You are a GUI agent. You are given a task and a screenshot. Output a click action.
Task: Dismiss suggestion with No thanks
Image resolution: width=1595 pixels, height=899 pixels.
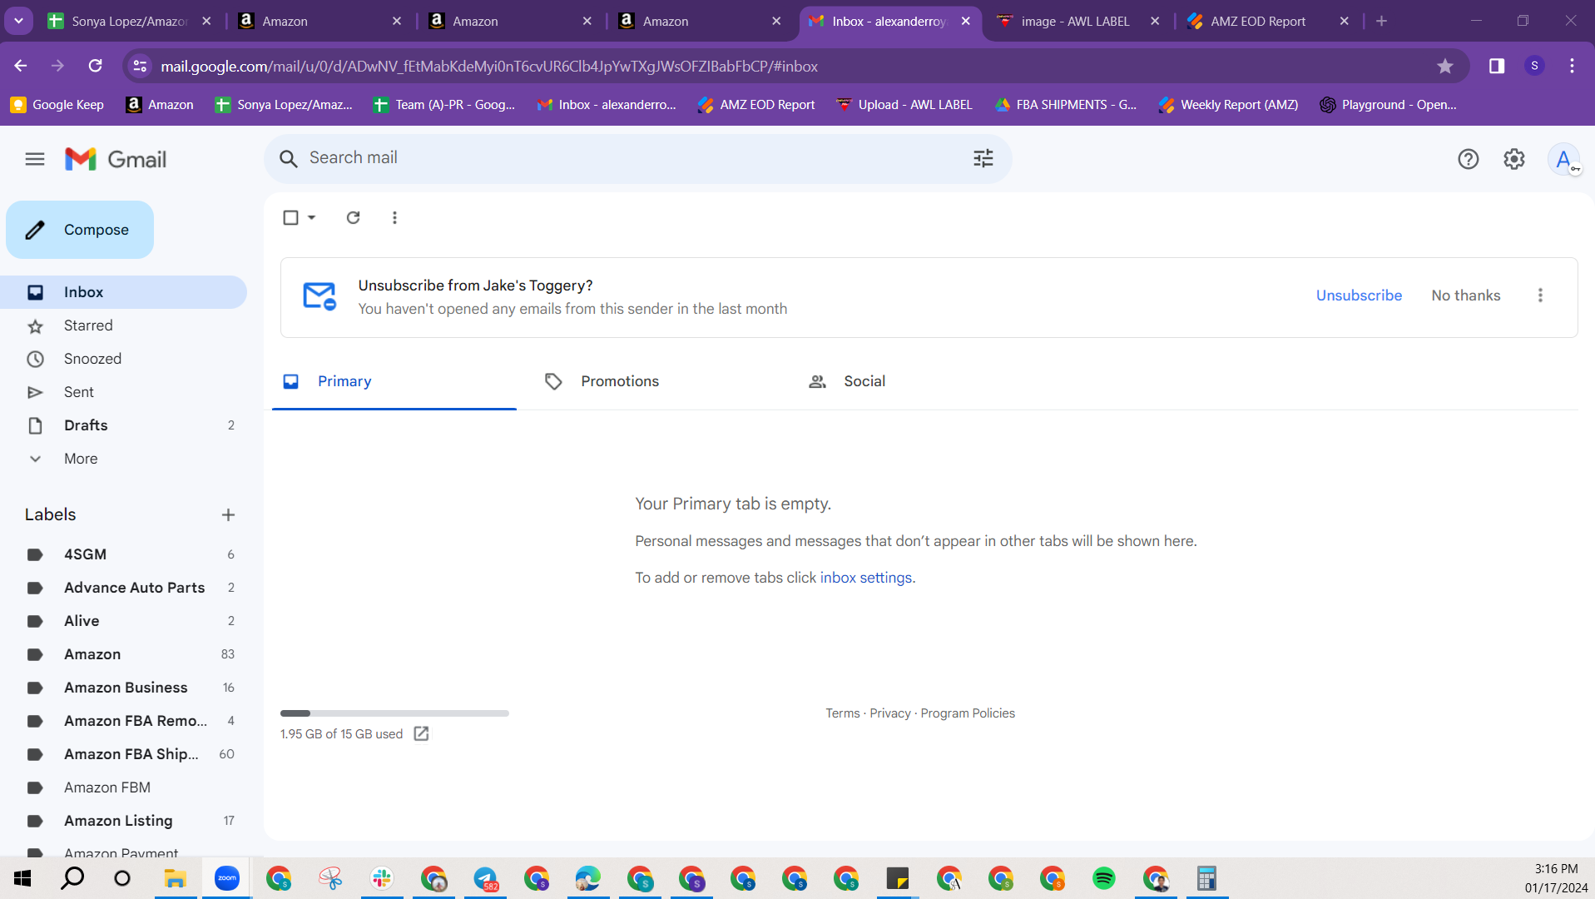1466,296
